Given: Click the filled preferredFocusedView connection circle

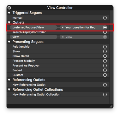Looking at the screenshot, I should (105, 27).
